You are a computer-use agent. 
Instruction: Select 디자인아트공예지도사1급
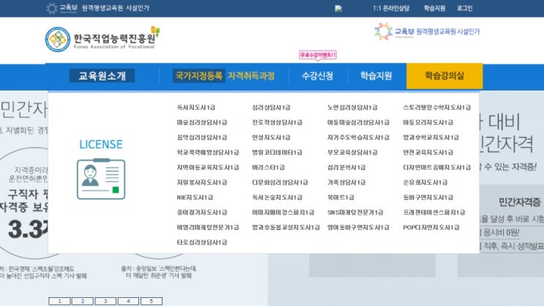click(437, 167)
